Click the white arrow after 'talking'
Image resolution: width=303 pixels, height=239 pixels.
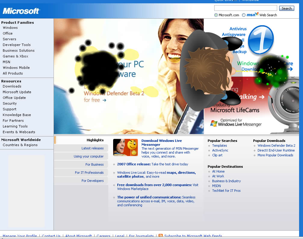(262, 97)
